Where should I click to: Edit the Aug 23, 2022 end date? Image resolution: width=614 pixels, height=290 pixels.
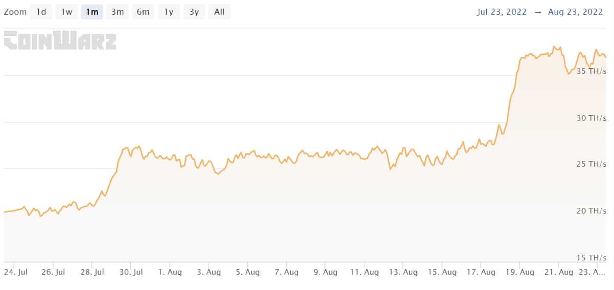(576, 12)
